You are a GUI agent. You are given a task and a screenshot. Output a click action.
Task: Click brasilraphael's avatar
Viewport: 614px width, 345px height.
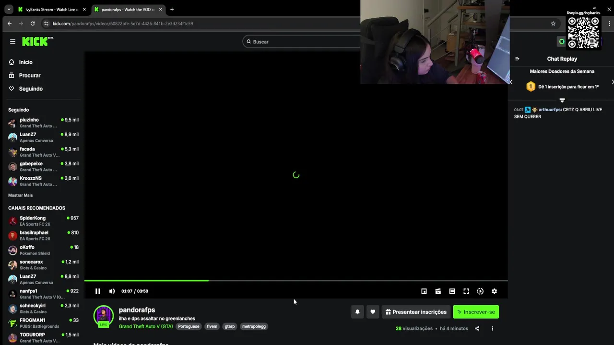pos(13,236)
